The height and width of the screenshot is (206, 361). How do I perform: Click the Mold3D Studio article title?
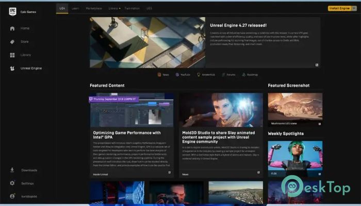tap(218, 137)
